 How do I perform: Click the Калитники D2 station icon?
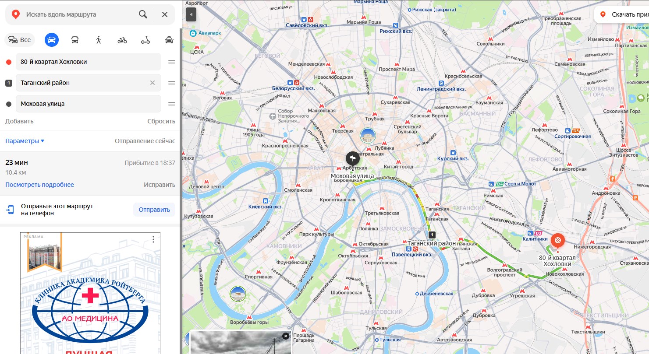531,233
